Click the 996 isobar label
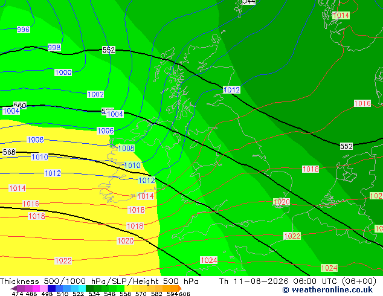Viewport: 383px width, 296px height. pyautogui.click(x=23, y=30)
